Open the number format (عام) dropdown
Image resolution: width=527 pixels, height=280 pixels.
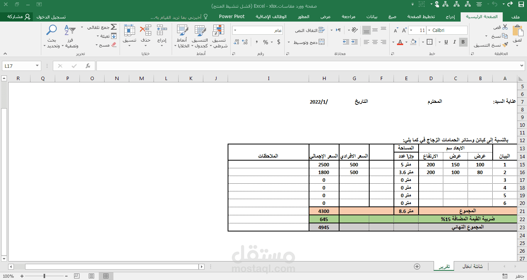235,30
